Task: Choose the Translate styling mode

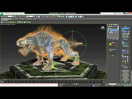Action: tap(123, 51)
